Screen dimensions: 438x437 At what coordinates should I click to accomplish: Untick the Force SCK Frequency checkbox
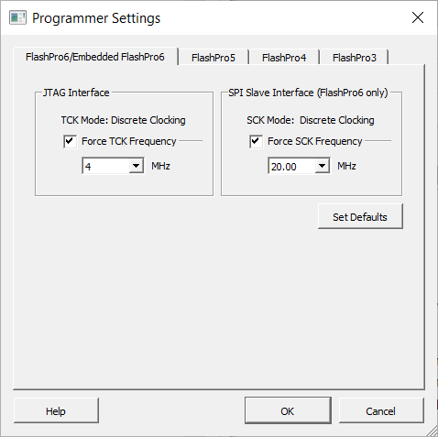point(256,142)
